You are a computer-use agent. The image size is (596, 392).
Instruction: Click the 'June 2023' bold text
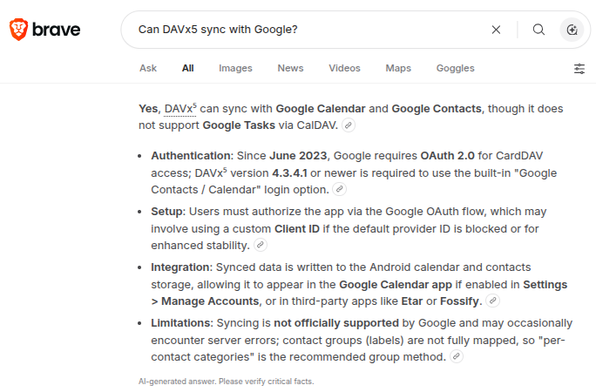[x=298, y=156]
